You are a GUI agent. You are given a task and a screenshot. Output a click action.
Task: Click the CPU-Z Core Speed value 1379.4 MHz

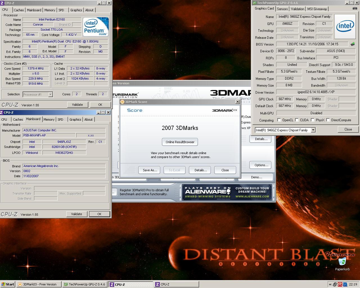coord(36,69)
